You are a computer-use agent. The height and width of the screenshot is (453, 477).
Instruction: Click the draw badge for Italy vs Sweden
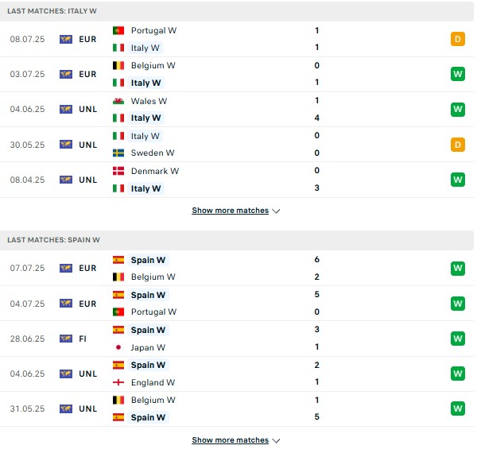458,145
